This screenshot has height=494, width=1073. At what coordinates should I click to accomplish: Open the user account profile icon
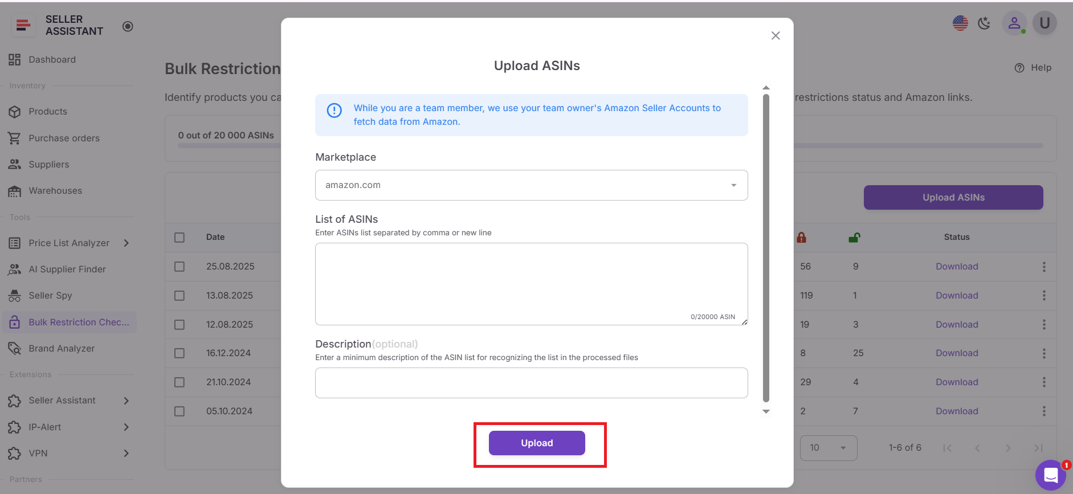click(1014, 23)
